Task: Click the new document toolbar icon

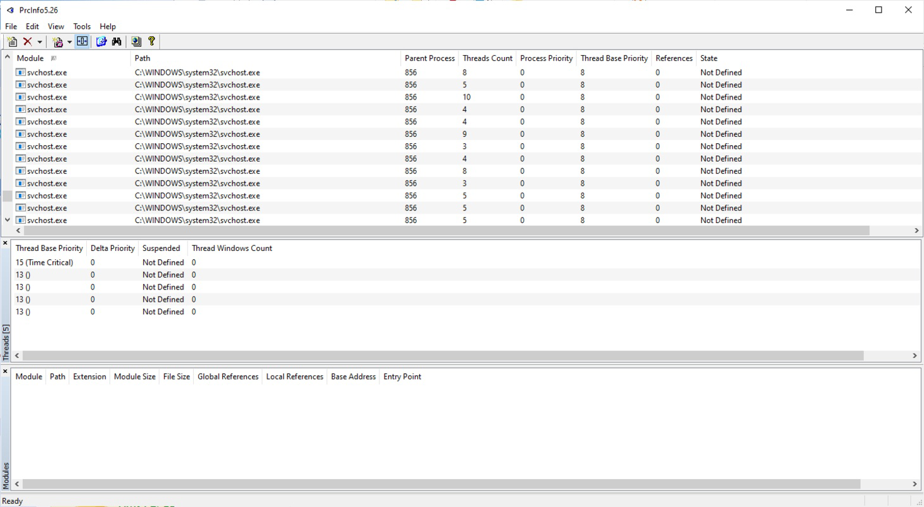Action: click(x=12, y=42)
